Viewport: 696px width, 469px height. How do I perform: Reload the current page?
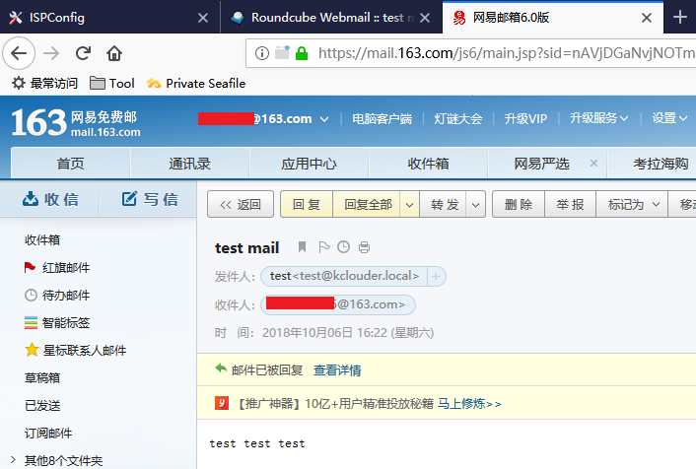coord(83,53)
